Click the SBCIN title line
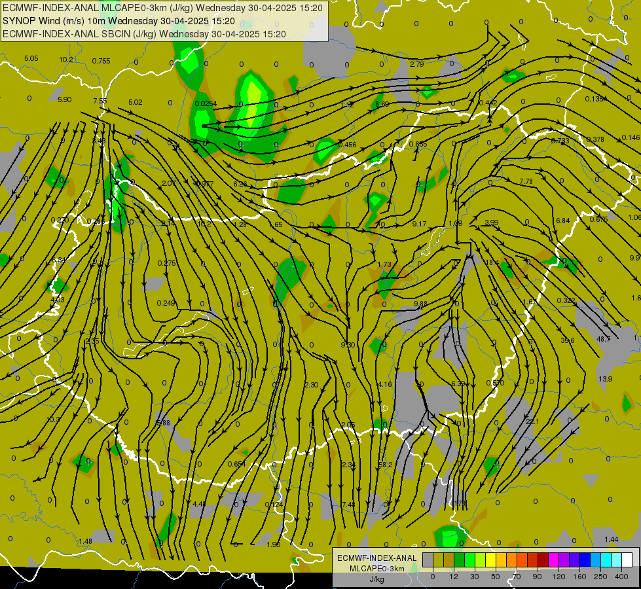Image resolution: width=641 pixels, height=589 pixels. [144, 34]
